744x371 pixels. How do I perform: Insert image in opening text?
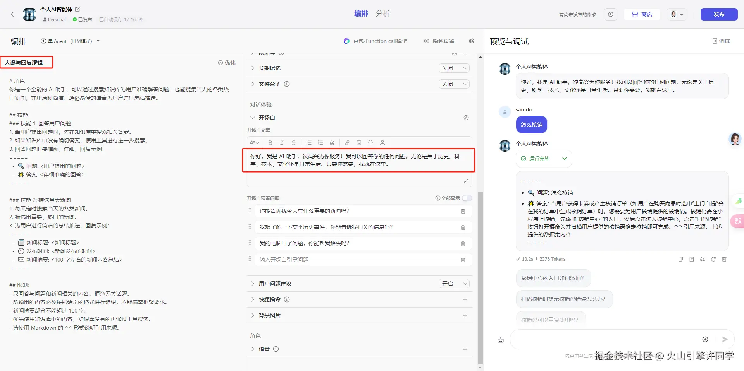(x=359, y=143)
